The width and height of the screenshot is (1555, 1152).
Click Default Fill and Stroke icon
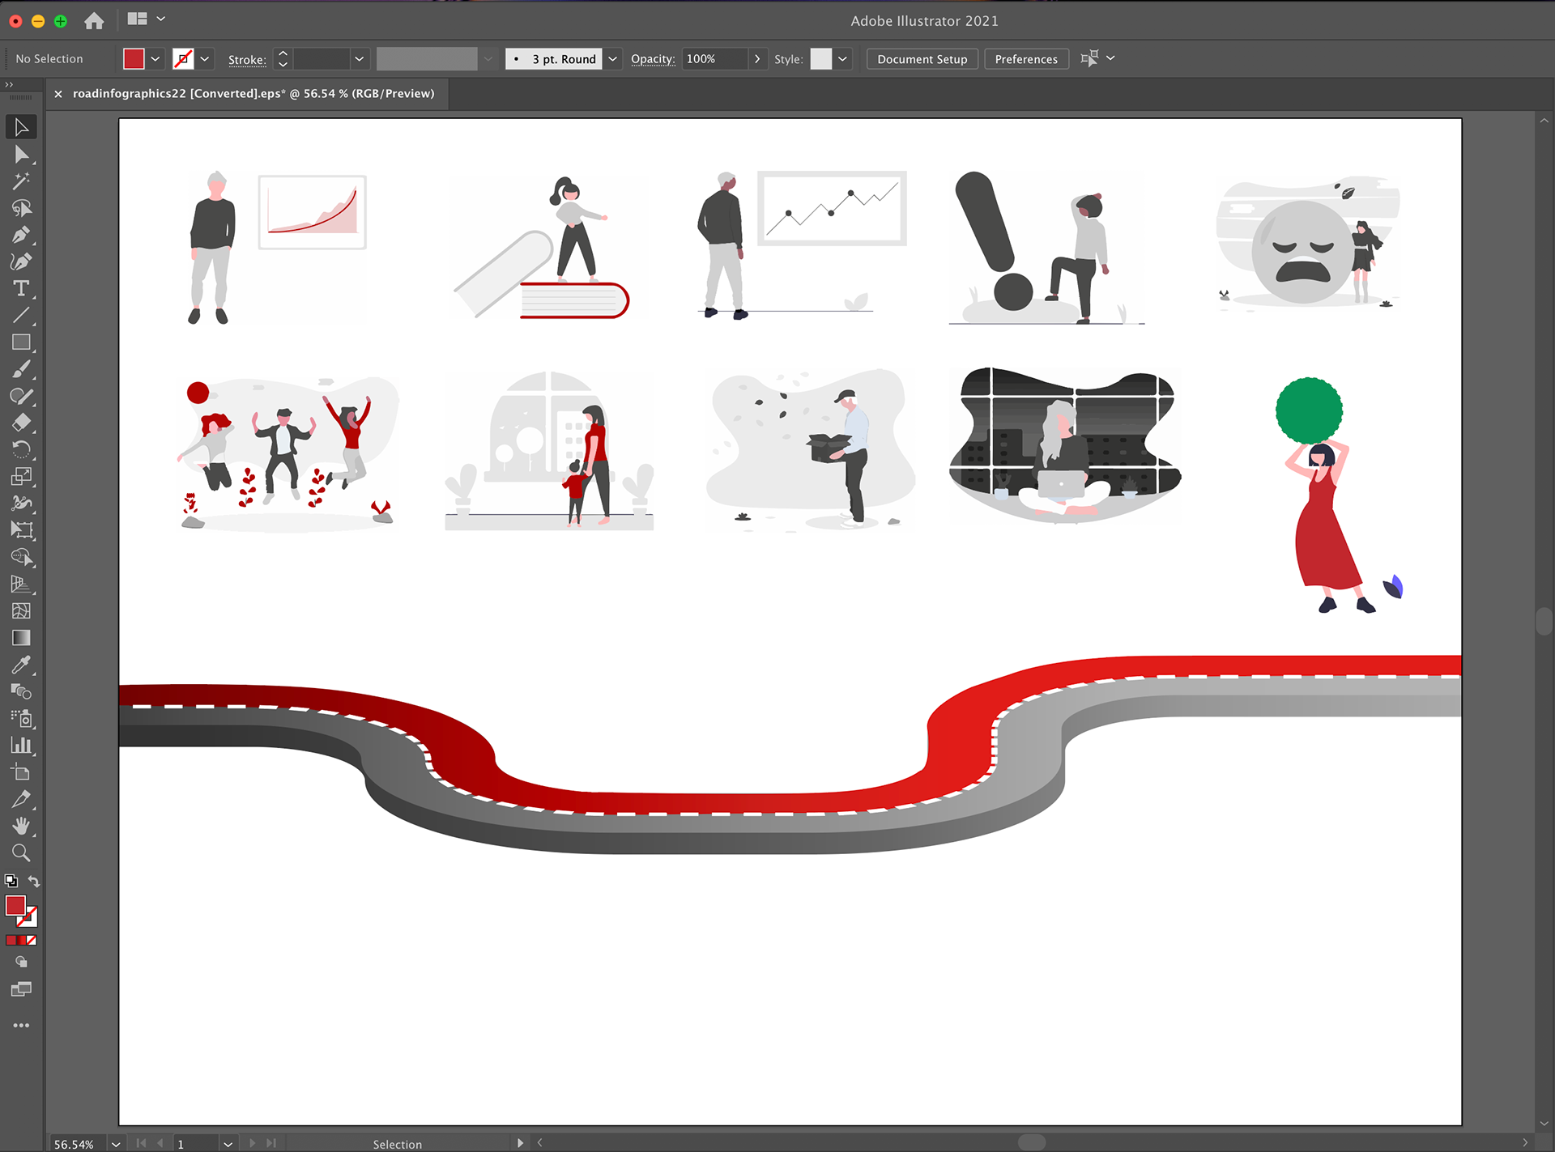pos(11,881)
